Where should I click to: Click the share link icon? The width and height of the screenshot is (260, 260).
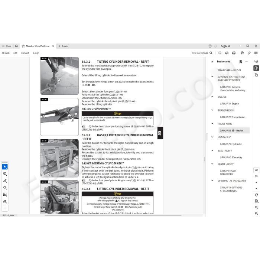(x=249, y=53)
